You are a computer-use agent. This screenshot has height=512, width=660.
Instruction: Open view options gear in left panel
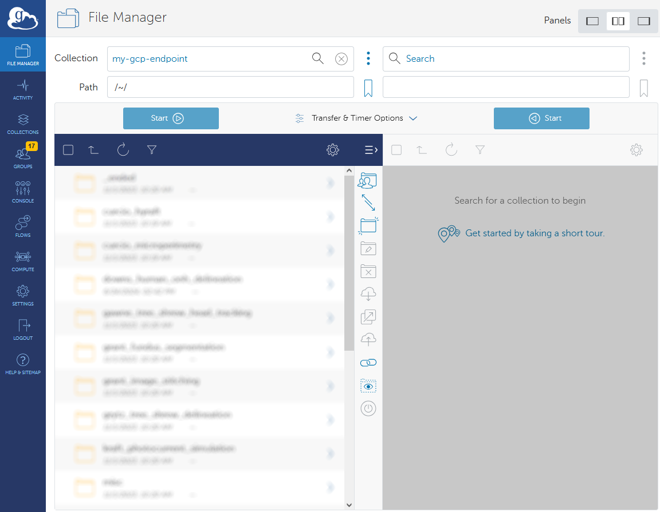(332, 150)
